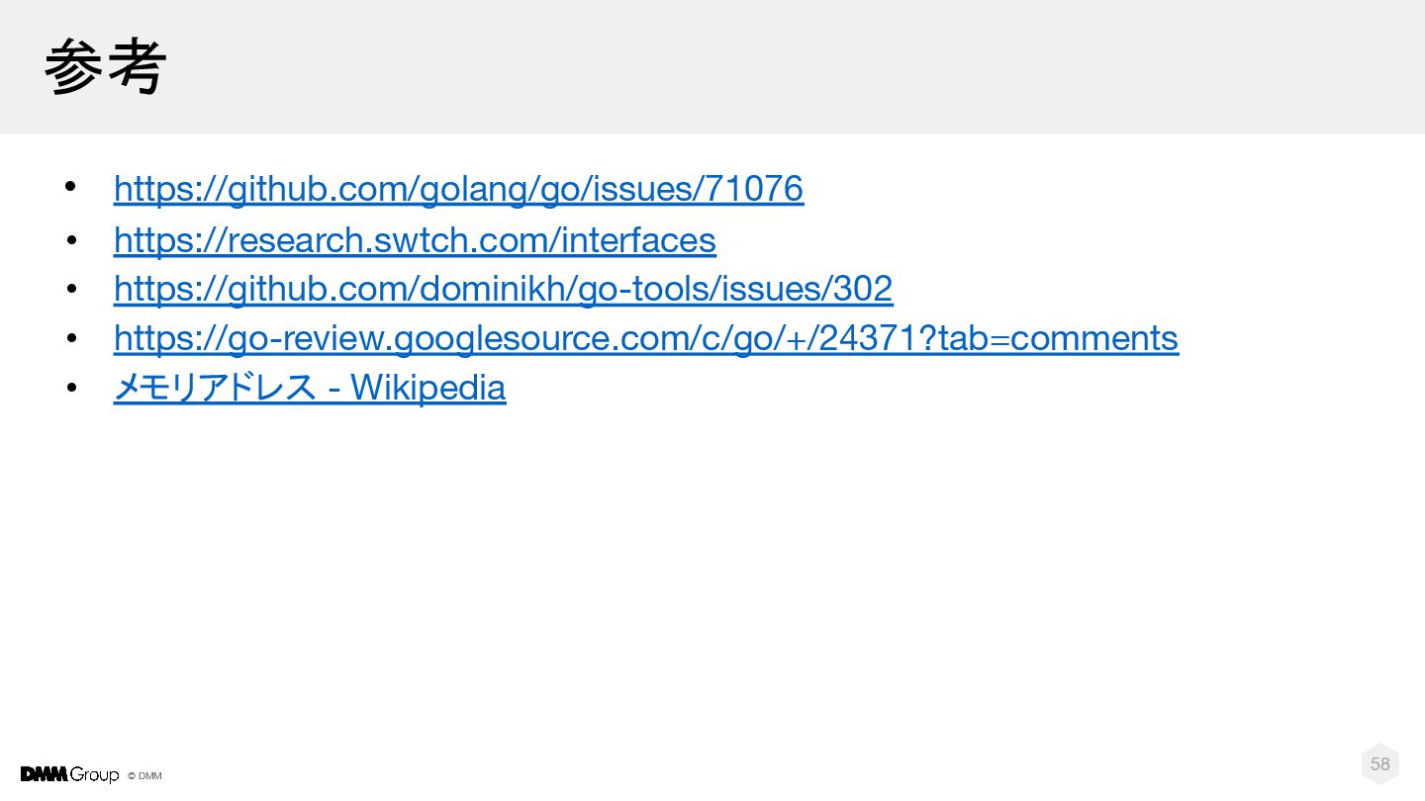Viewport: 1425px width, 801px height.
Task: Click the bullet beside the googlesource review link
Action: coord(71,338)
